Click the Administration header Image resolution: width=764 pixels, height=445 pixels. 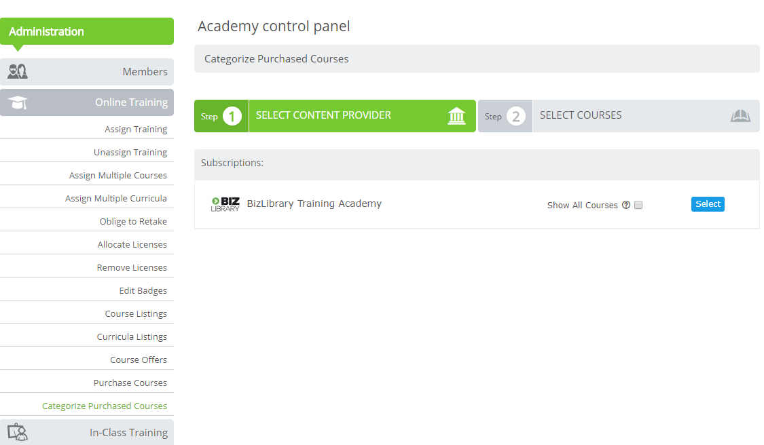(87, 31)
